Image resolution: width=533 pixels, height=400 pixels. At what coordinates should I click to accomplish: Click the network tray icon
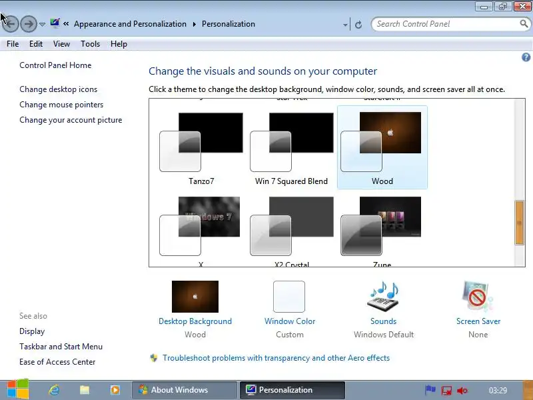pos(446,390)
